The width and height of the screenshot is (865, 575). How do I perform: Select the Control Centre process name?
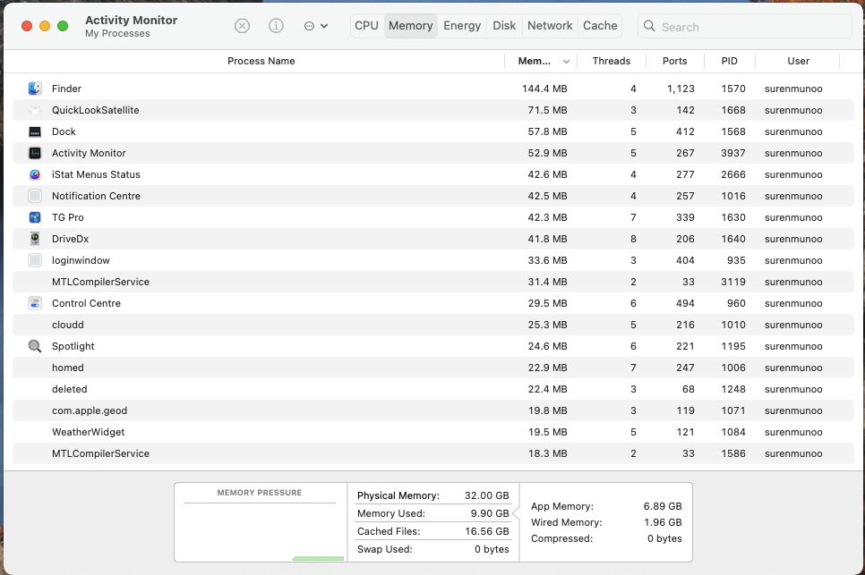coord(86,303)
